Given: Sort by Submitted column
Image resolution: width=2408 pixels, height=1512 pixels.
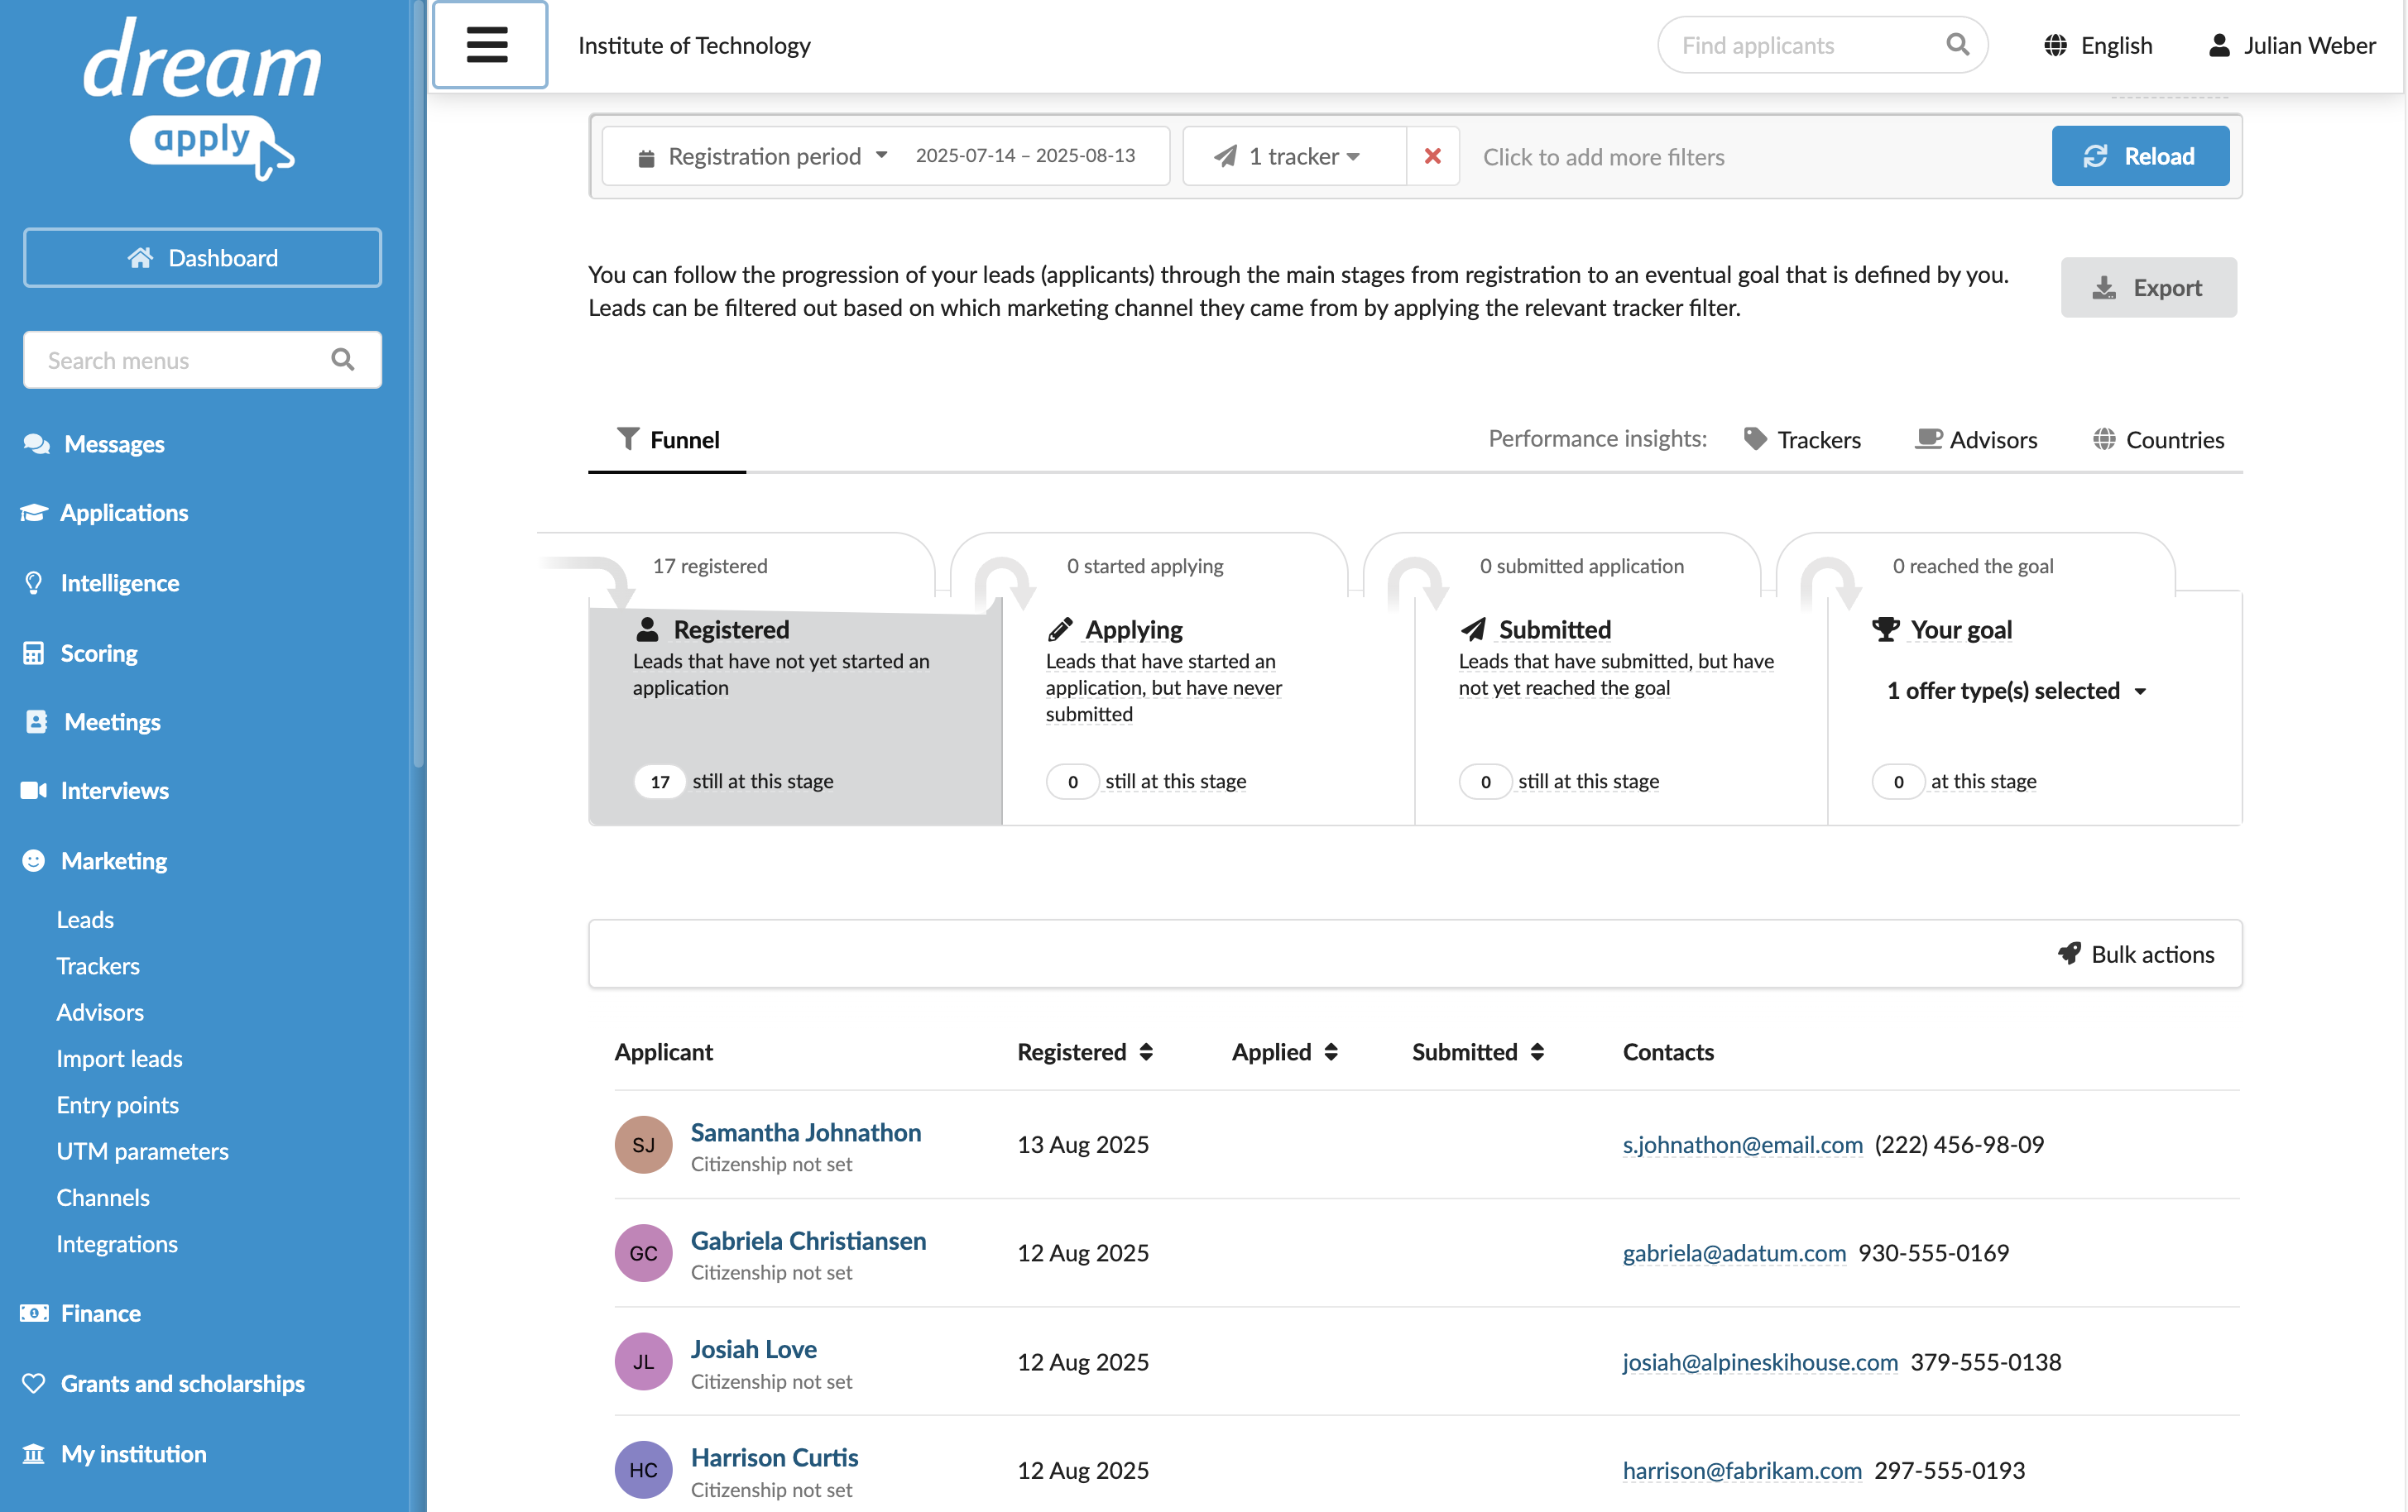Looking at the screenshot, I should (x=1478, y=1051).
